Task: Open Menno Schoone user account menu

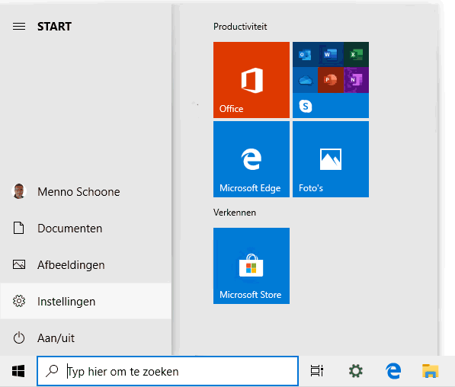Action: point(85,192)
